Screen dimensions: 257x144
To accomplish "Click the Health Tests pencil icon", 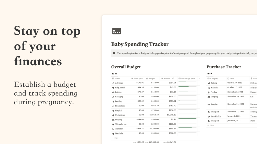I will pyautogui.click(x=113, y=106).
